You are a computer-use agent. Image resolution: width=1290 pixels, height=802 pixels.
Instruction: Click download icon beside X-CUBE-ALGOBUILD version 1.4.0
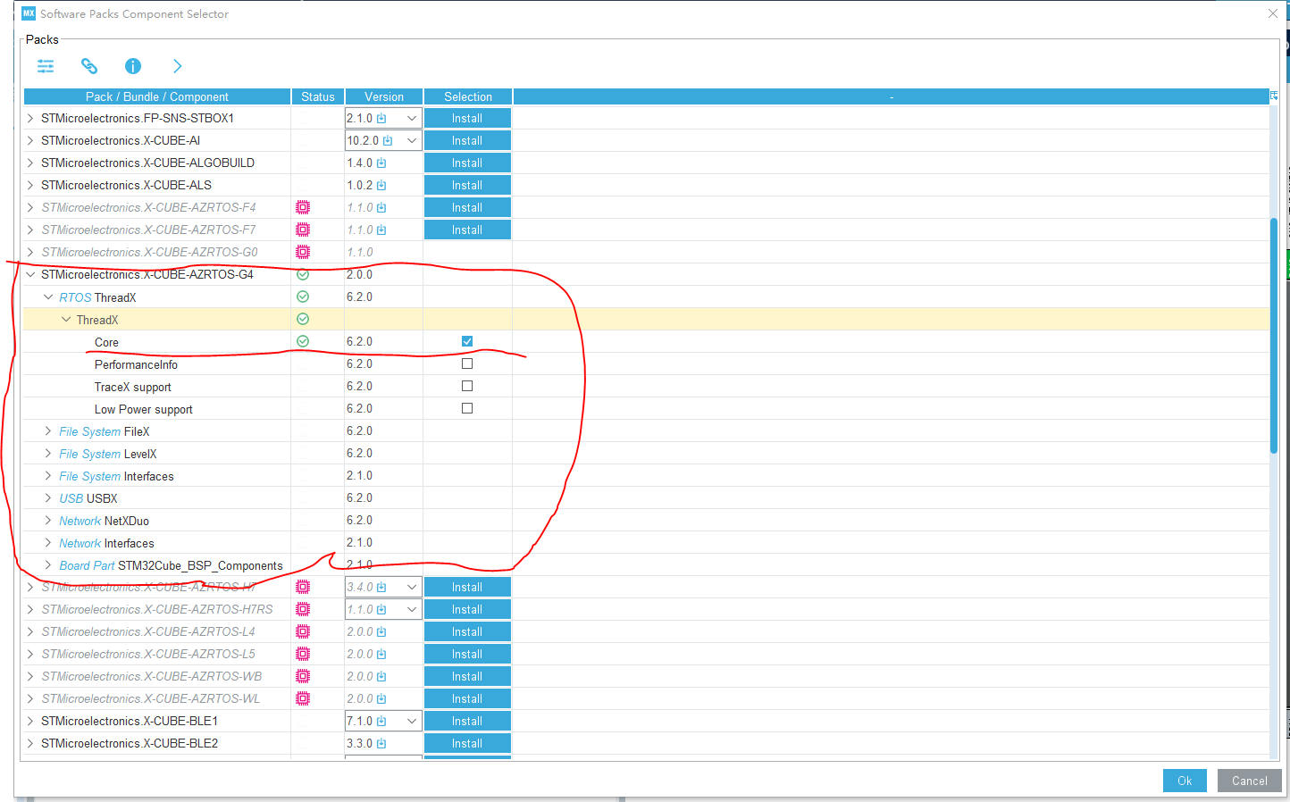coord(381,163)
